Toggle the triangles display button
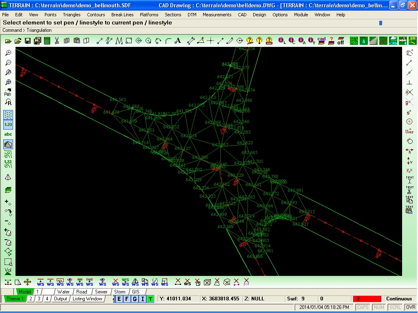This screenshot has width=418, height=313. pyautogui.click(x=8, y=144)
